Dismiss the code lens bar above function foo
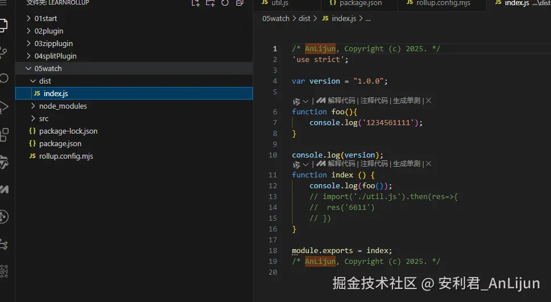This screenshot has height=302, width=551. coord(428,101)
